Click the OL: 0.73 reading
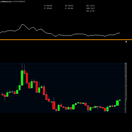This screenshot has width=132, height=132. (90, 11)
